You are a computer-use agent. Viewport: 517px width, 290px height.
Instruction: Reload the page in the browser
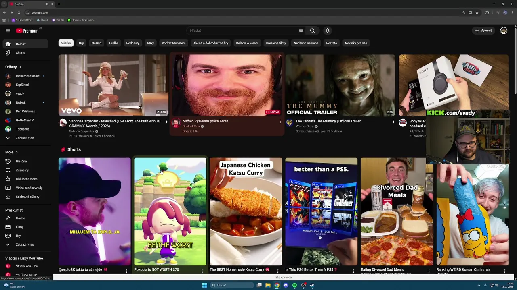(x=19, y=12)
